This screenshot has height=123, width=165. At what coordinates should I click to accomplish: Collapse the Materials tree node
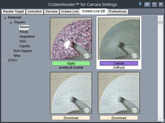(5, 18)
